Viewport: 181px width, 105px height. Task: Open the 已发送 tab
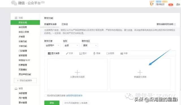click(65, 24)
